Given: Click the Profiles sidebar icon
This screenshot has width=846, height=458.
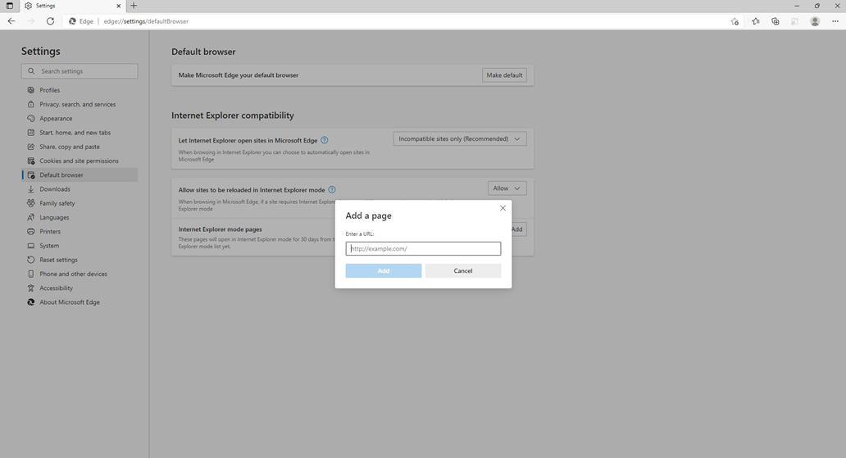Looking at the screenshot, I should 31,90.
